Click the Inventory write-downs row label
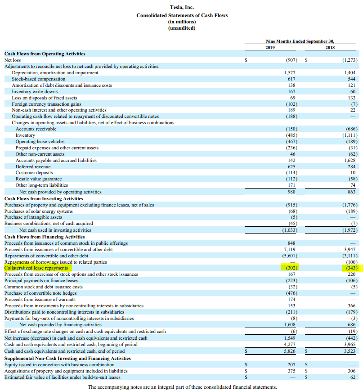Viewport: 363px width, 391px height. [35, 91]
